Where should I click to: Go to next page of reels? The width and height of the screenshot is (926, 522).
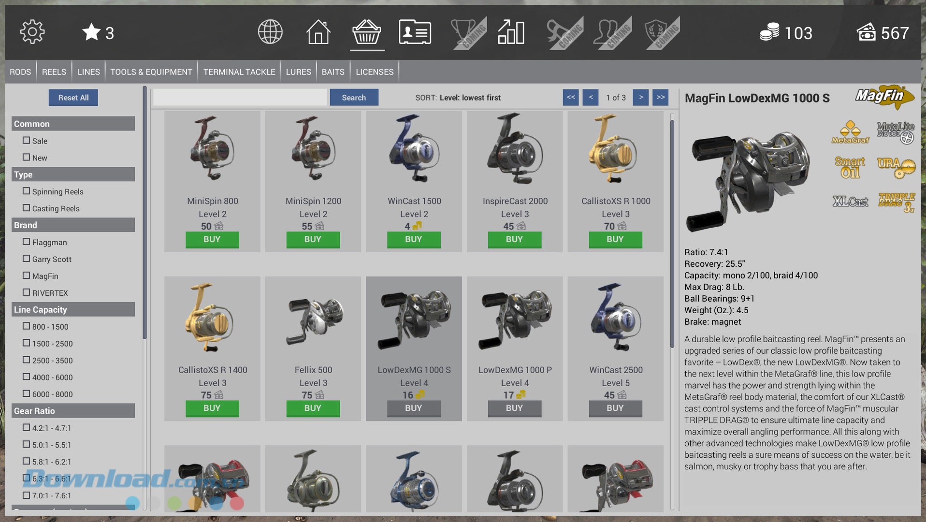640,97
